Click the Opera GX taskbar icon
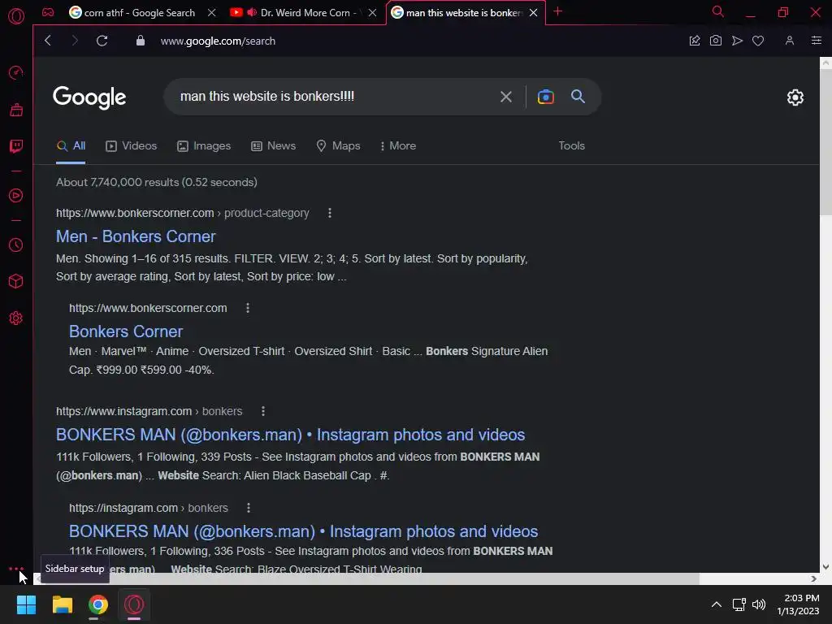This screenshot has width=832, height=624. tap(134, 604)
